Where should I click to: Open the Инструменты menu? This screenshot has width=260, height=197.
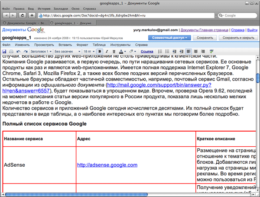(120, 45)
